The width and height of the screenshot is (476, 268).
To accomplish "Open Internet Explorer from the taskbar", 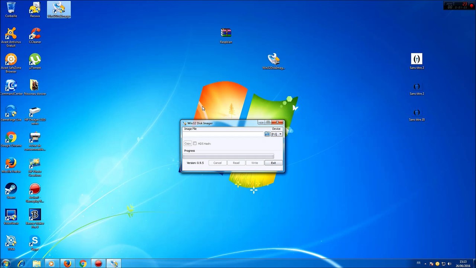I will click(21, 264).
